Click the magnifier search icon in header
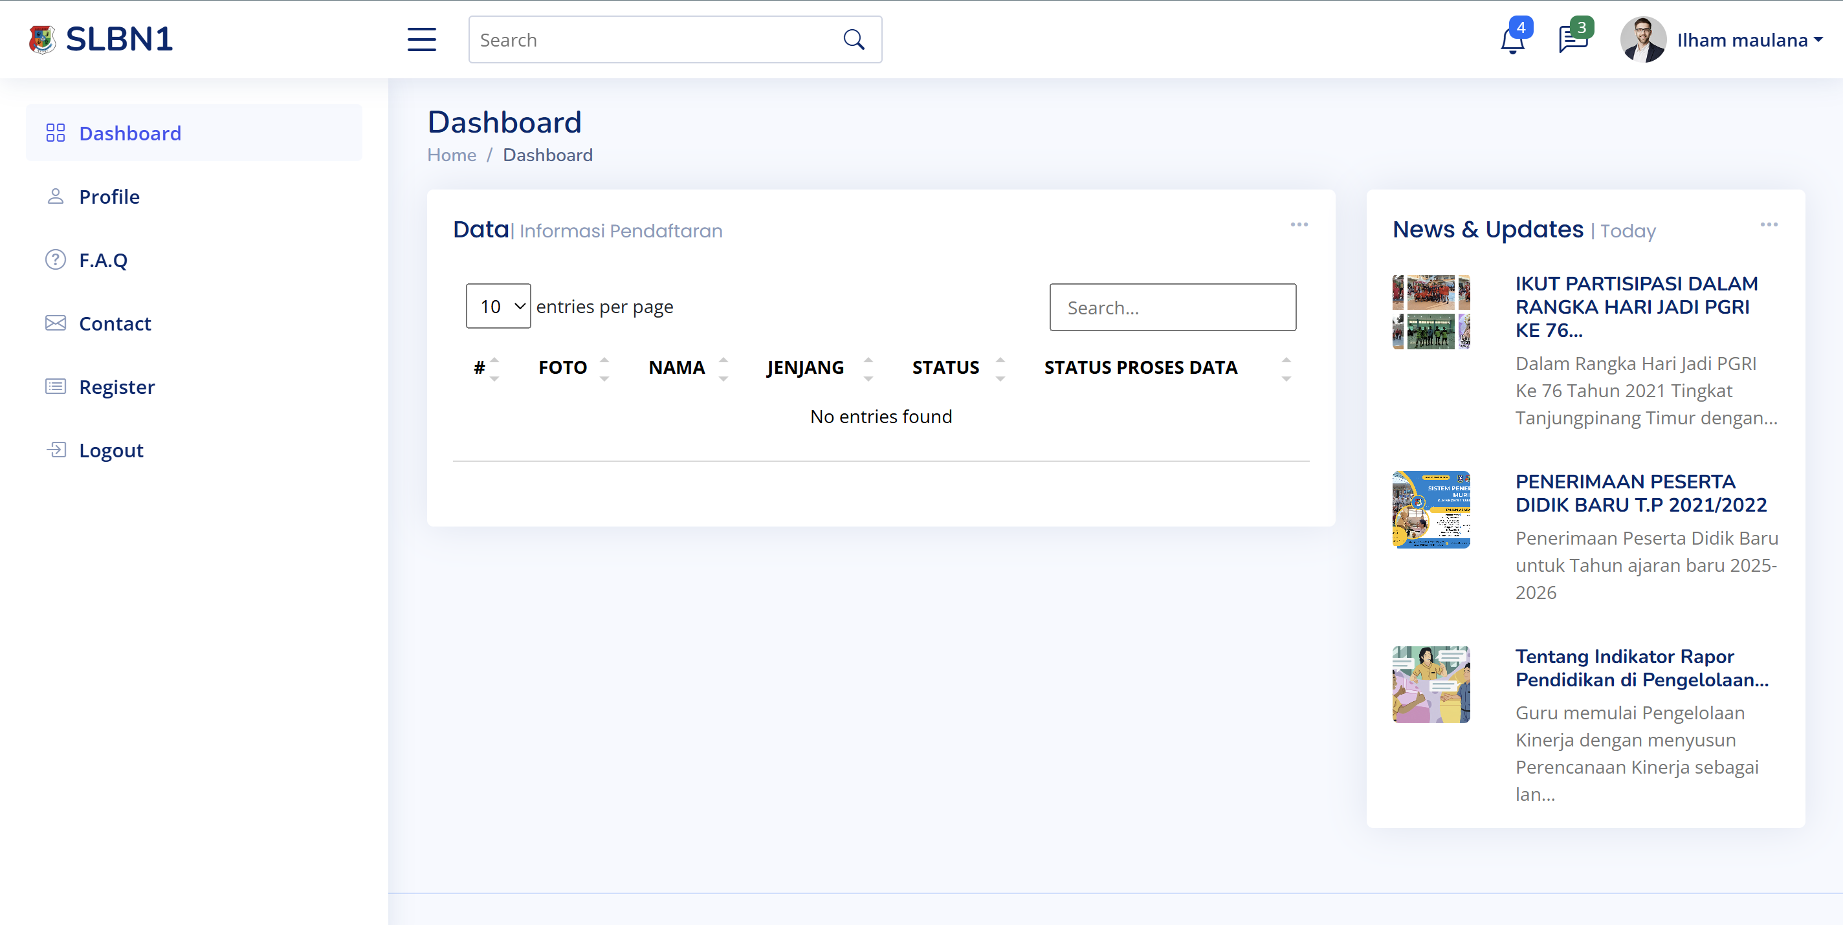This screenshot has width=1843, height=925. 854,40
